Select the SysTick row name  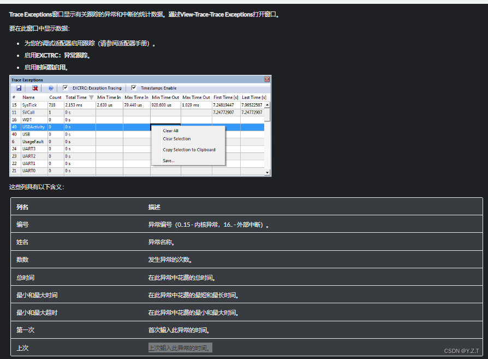point(29,105)
